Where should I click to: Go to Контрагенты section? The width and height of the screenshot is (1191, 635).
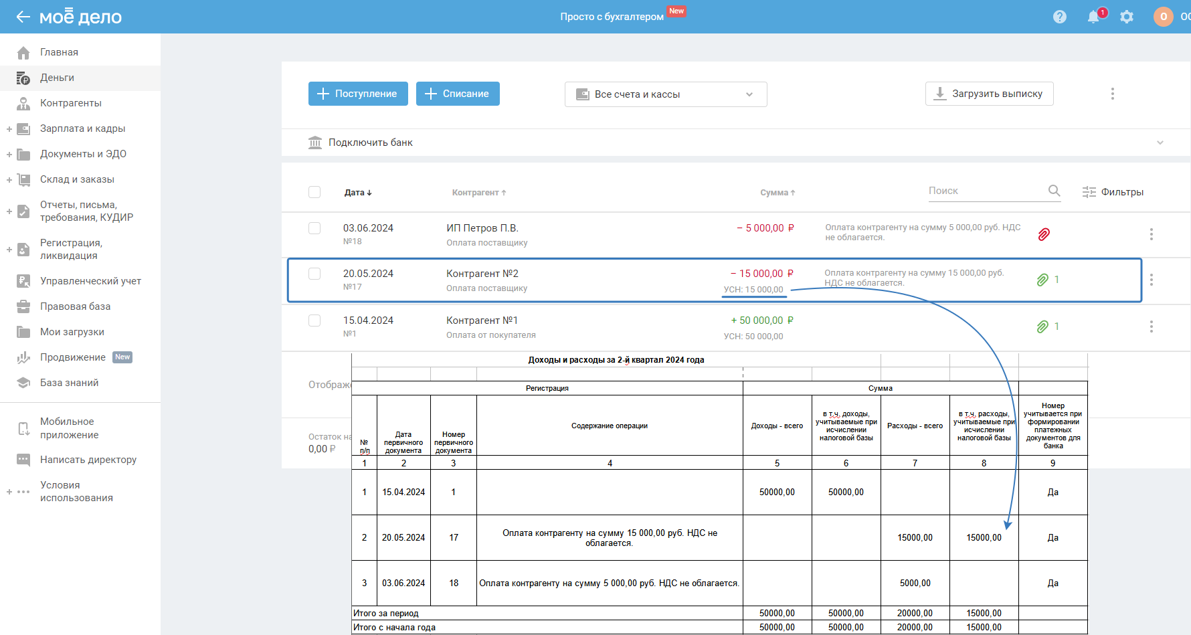pyautogui.click(x=70, y=103)
